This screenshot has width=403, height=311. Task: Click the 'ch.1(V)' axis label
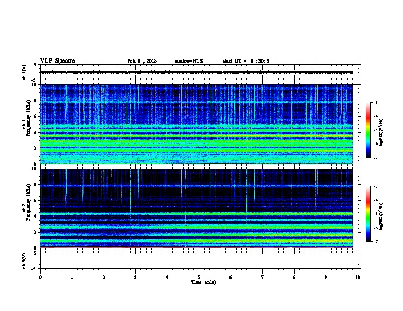[x=24, y=72]
